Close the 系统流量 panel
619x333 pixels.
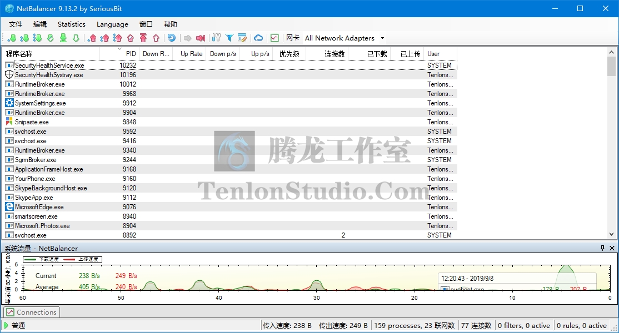click(612, 248)
